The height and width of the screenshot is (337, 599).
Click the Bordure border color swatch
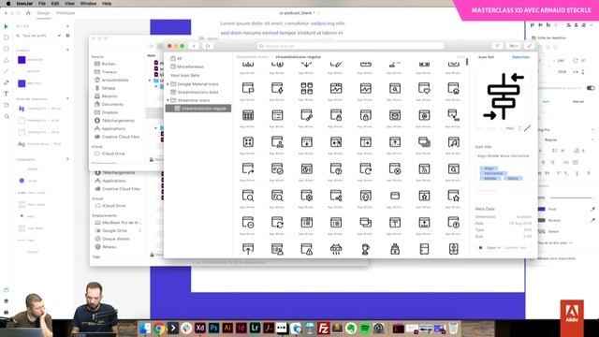tap(541, 220)
